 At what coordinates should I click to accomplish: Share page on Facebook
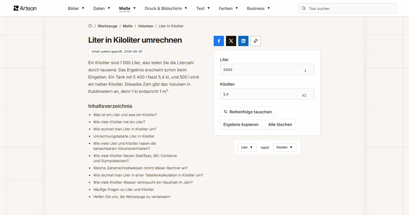click(x=219, y=41)
